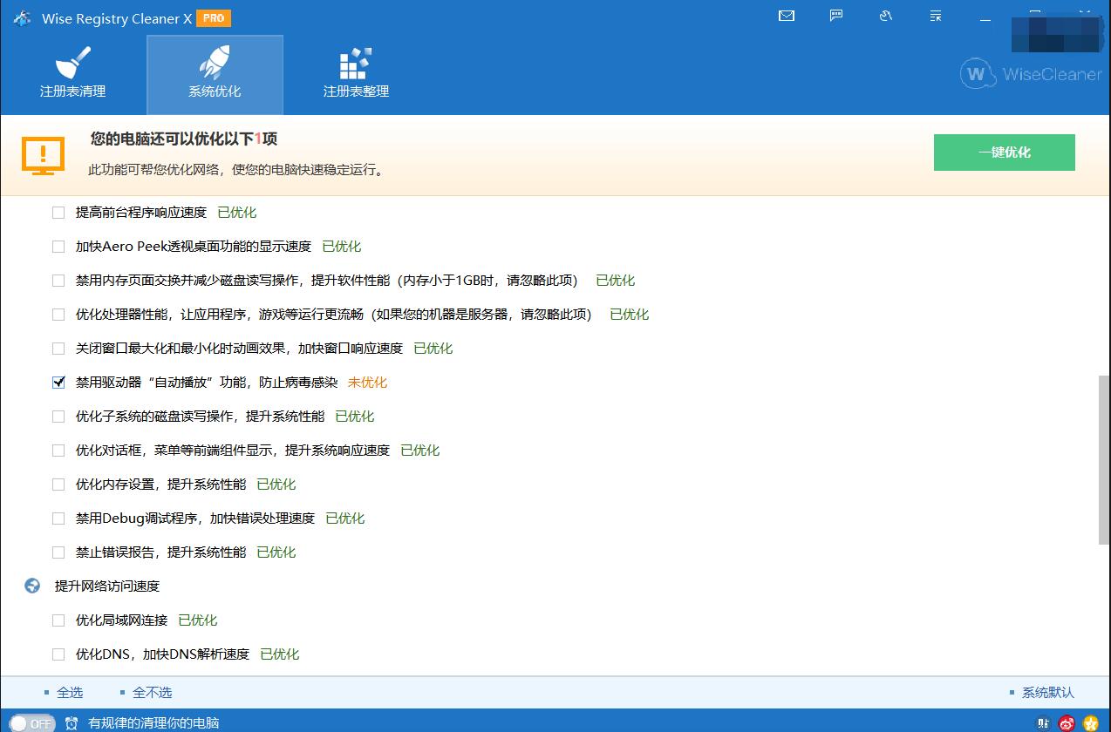Check 优化局域网连接 checkbox

[x=58, y=620]
